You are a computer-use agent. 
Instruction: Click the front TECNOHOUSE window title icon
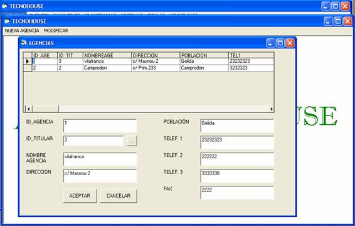click(x=8, y=21)
